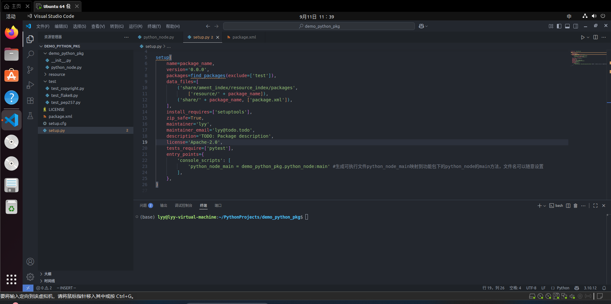Maximize the terminal panel size

[595, 206]
